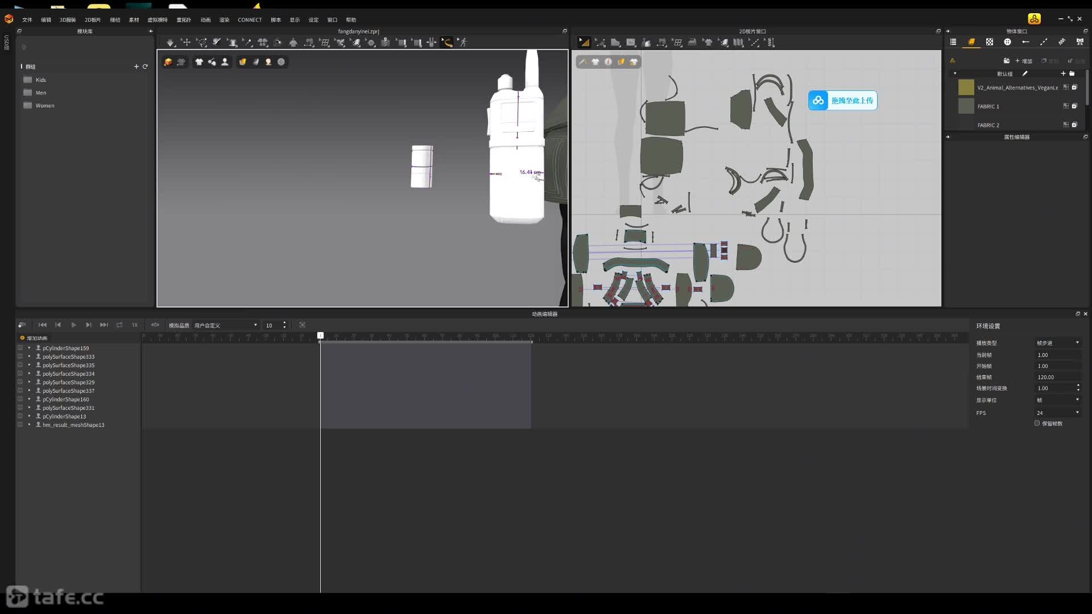The width and height of the screenshot is (1092, 614).
Task: Click the 拖拽至此上传 upload button
Action: (x=842, y=101)
